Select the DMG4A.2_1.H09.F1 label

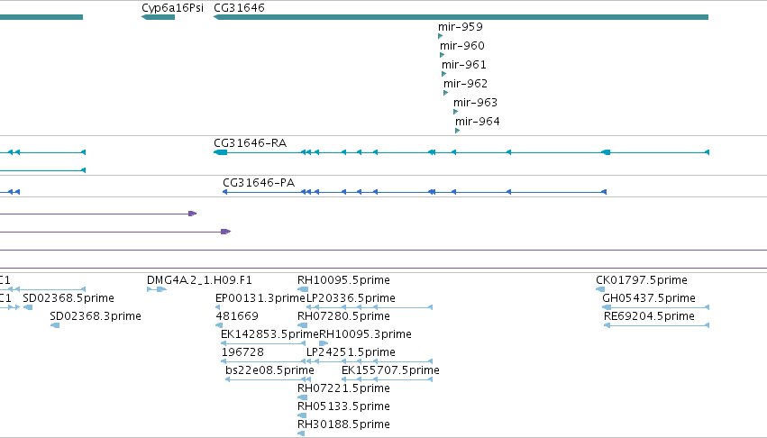199,280
